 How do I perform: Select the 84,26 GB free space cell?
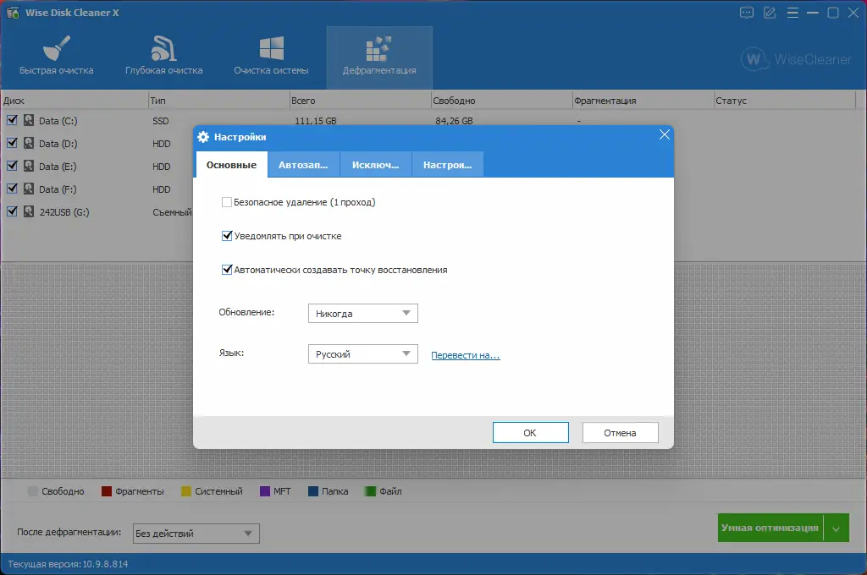click(x=454, y=120)
